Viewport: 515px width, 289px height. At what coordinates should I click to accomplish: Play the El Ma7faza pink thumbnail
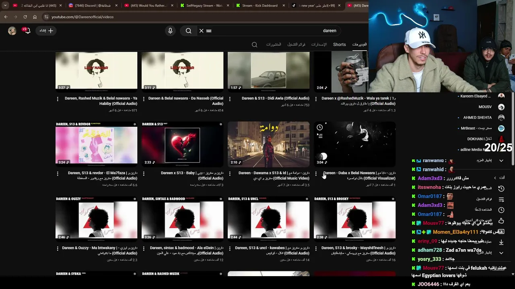coord(96,144)
